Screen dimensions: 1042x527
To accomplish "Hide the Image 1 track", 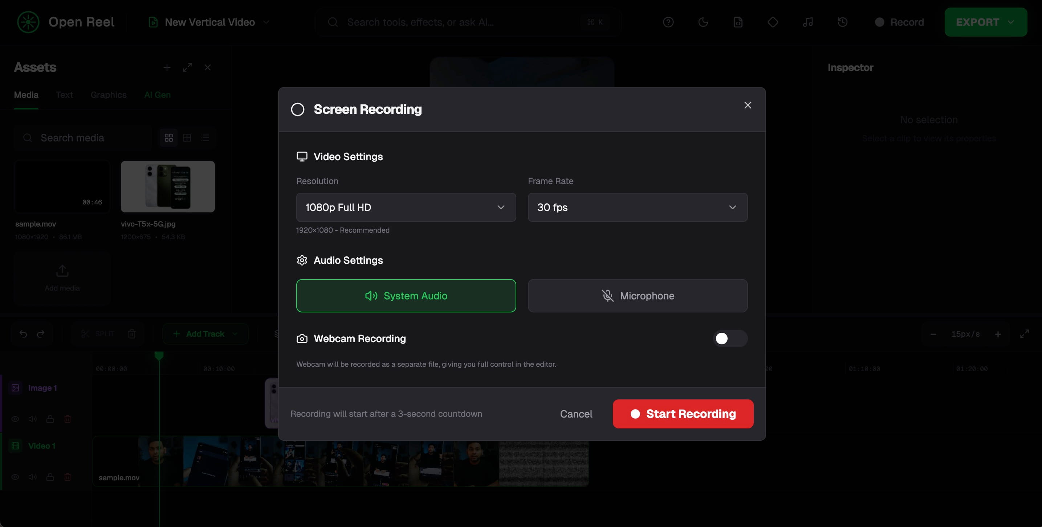I will pos(15,419).
